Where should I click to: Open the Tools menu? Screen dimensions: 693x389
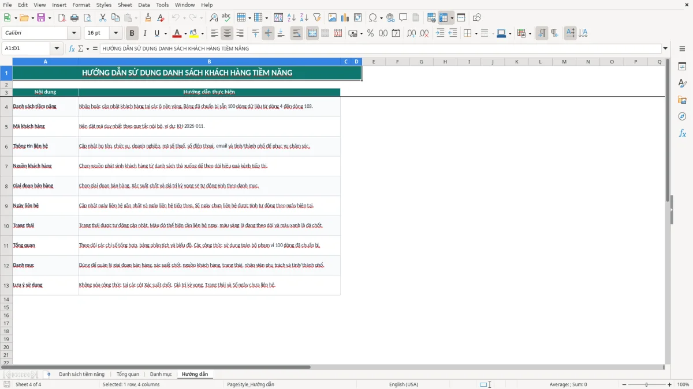(x=162, y=5)
